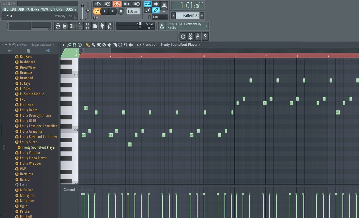359x218 pixels.
Task: Select Fruity Soundfont Player in browser
Action: 39,147
